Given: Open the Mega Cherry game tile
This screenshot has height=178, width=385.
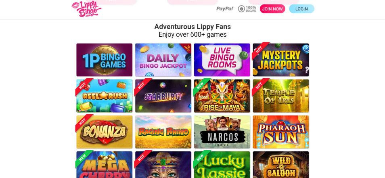Looking at the screenshot, I should pyautogui.click(x=105, y=165).
